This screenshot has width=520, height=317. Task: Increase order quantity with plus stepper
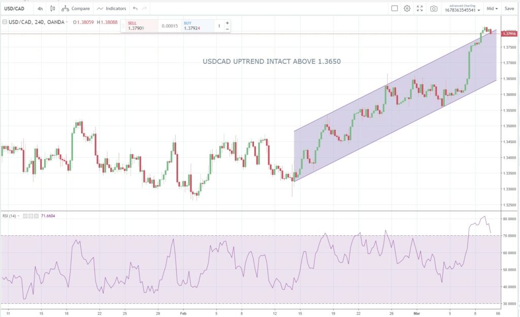pos(227,23)
